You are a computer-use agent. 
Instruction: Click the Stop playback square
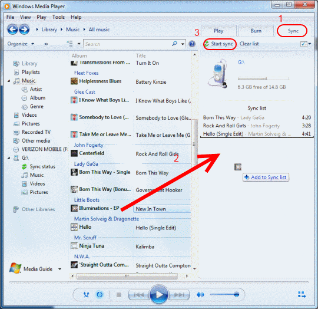pyautogui.click(x=119, y=295)
